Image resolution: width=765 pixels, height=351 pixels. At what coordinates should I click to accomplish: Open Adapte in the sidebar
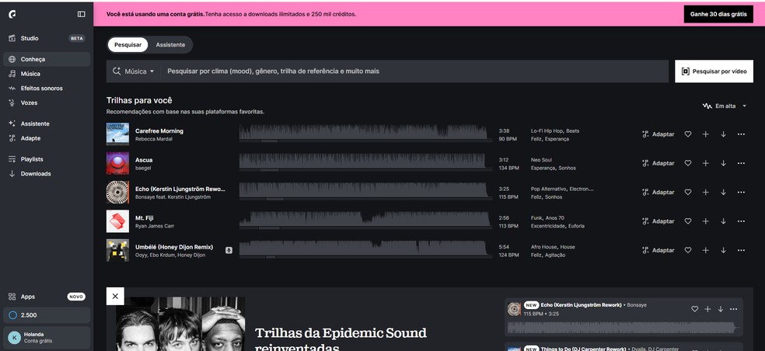pyautogui.click(x=47, y=138)
